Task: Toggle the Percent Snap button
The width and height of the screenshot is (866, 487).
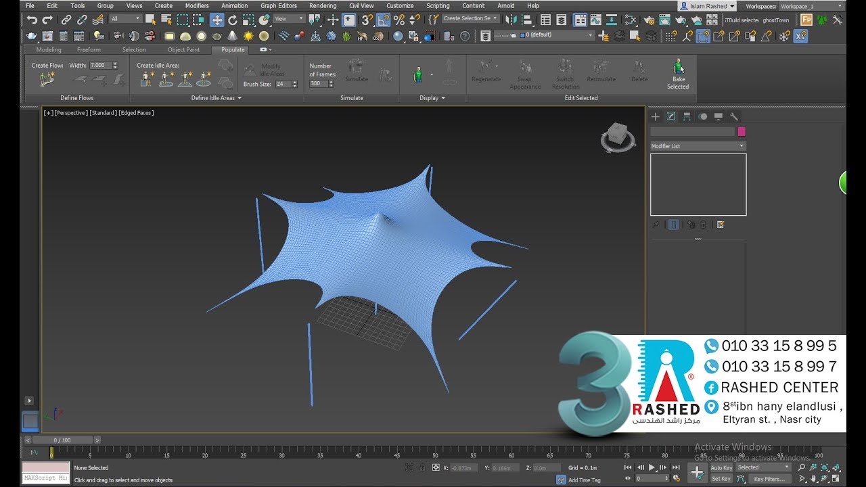Action: (x=399, y=20)
